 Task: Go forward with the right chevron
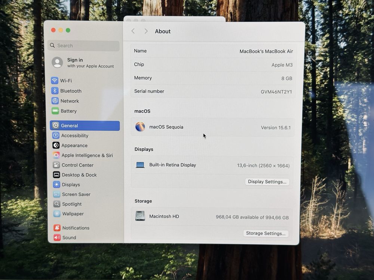(146, 31)
